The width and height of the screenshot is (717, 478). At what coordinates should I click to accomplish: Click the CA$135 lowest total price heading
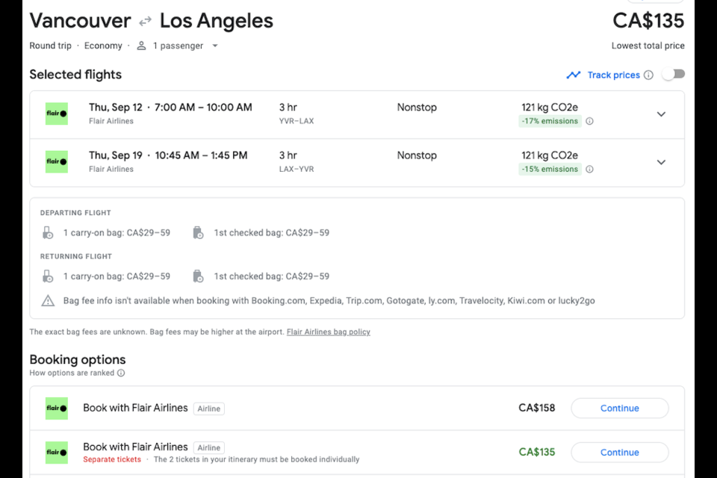648,21
